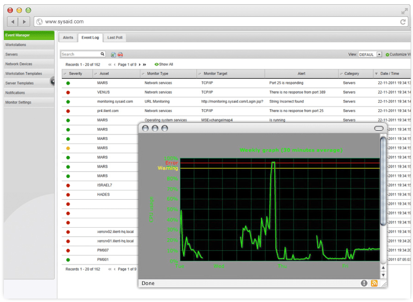Reload the page with the refresh icon
The height and width of the screenshot is (302, 413).
[x=403, y=22]
